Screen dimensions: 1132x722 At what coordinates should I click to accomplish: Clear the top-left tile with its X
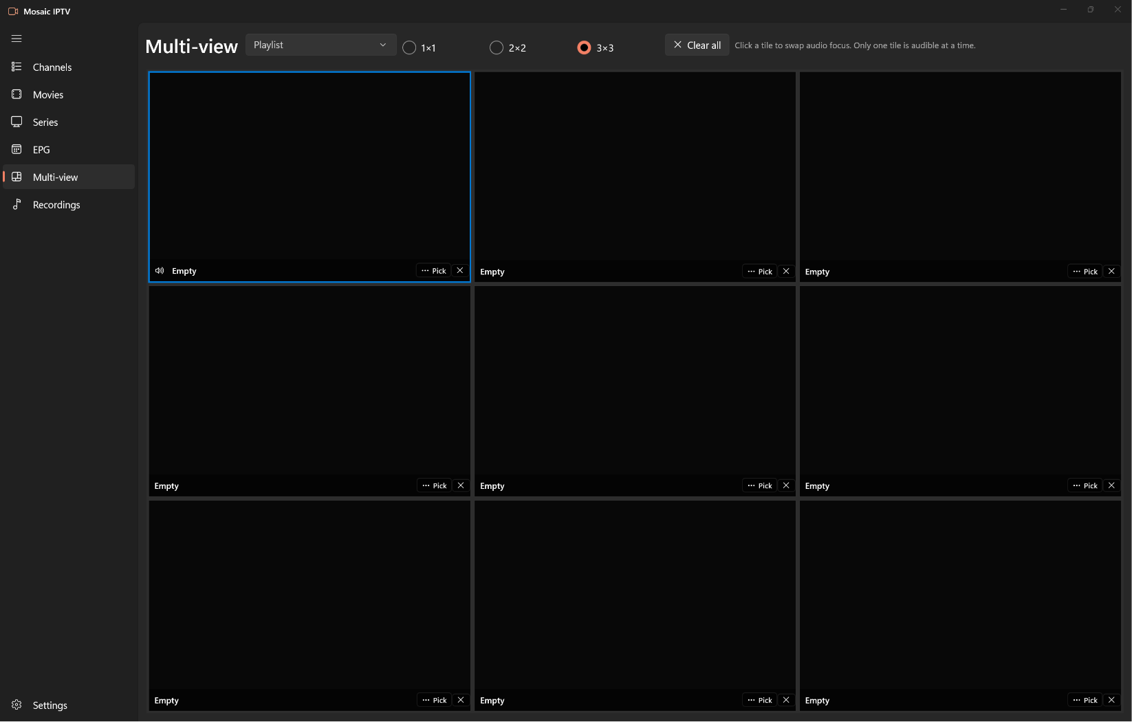click(460, 271)
